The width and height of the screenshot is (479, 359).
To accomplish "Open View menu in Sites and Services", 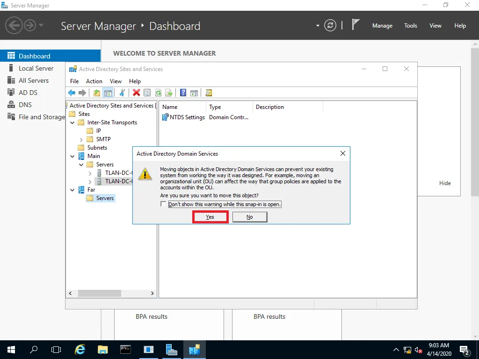I will click(116, 81).
